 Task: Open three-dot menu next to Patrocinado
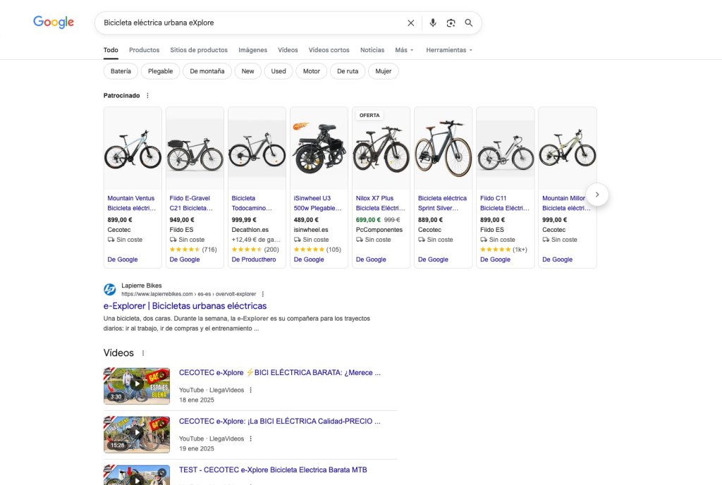pyautogui.click(x=147, y=95)
